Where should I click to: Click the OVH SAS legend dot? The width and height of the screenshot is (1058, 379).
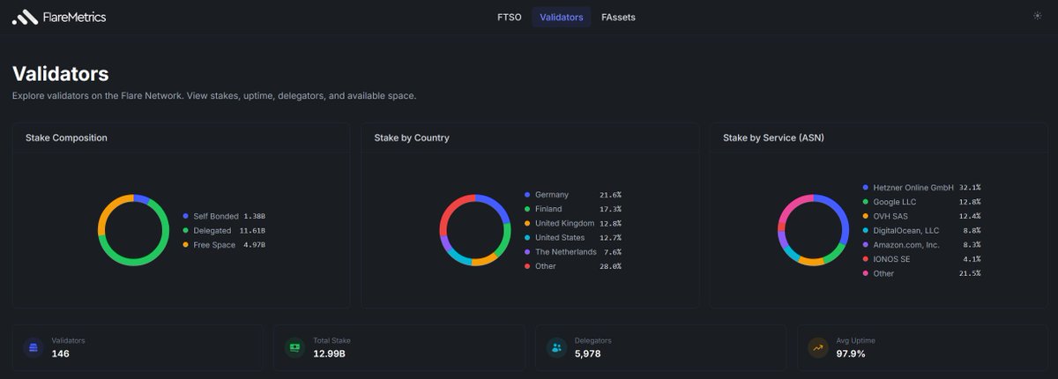866,216
